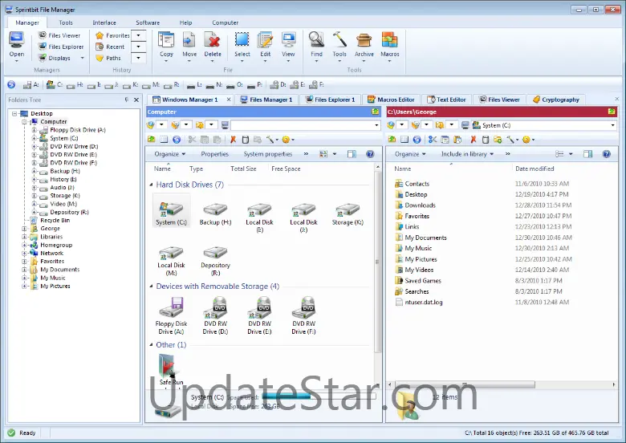The height and width of the screenshot is (443, 626).
Task: Open Floppy Disk Drive (A:) icon
Action: [x=171, y=315]
